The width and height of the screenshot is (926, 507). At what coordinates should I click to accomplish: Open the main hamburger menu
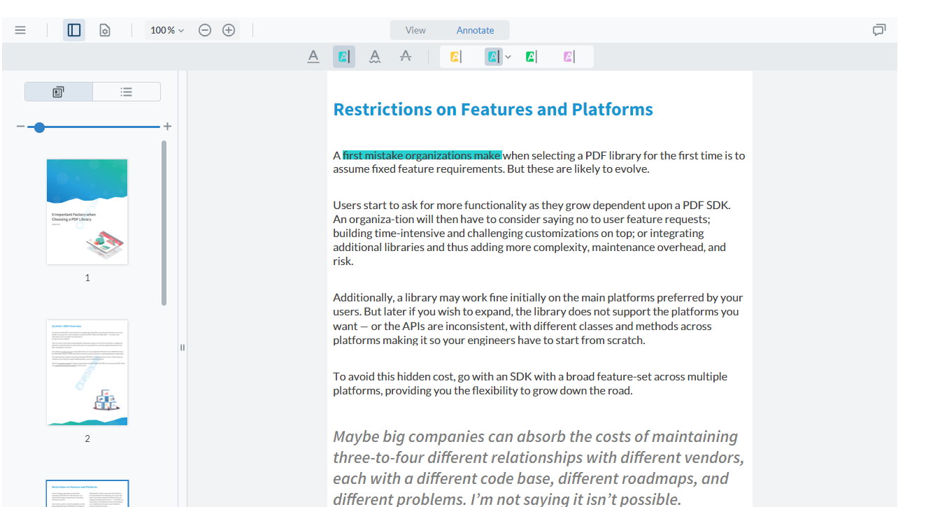click(x=20, y=29)
